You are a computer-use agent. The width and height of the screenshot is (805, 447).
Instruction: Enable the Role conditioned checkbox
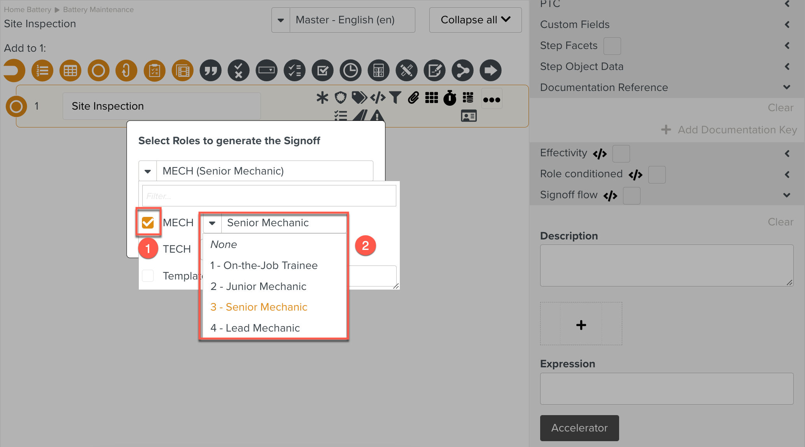(656, 175)
